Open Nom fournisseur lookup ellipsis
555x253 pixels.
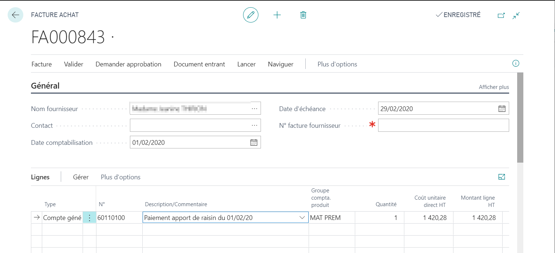(254, 109)
